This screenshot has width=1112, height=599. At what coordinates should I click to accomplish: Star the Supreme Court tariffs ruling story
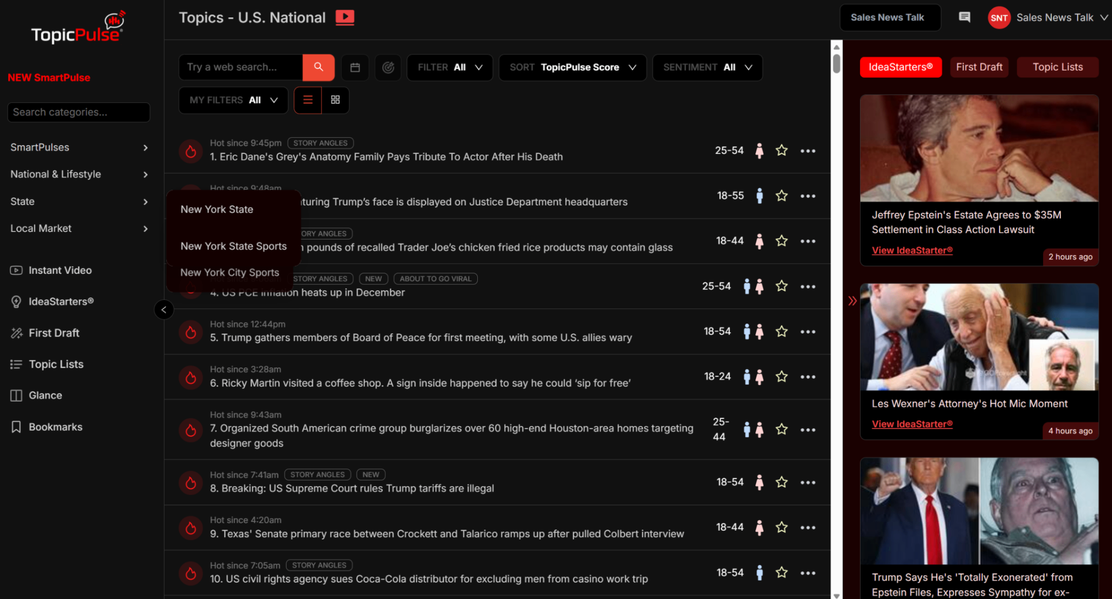point(781,482)
